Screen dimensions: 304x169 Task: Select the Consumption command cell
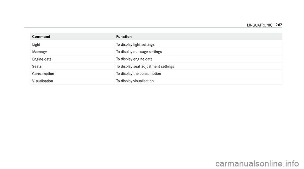[x=43, y=74]
